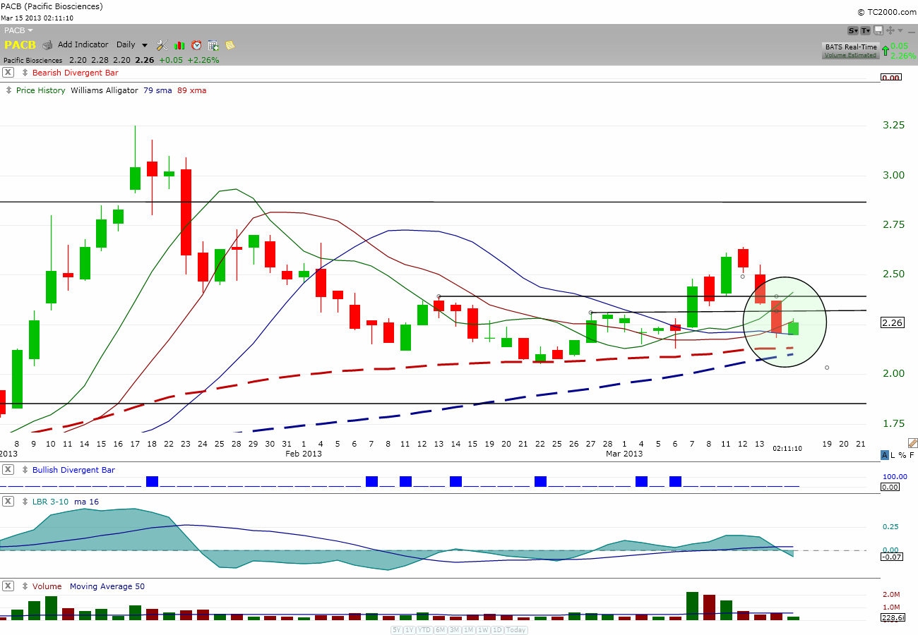Remove the Volume pane
Screen dimensions: 918x635
(8, 586)
